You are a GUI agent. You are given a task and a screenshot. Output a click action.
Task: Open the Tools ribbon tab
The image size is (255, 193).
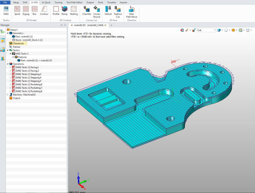click(x=100, y=2)
